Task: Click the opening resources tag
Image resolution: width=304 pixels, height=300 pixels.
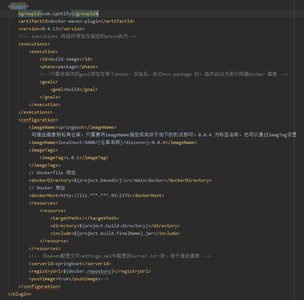Action: coord(44,203)
